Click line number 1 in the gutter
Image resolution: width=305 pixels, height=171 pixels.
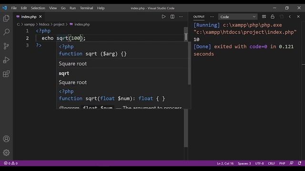[x=27, y=31]
